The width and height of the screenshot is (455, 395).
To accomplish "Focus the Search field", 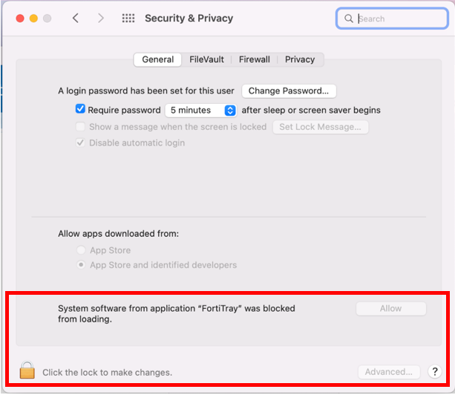I will tap(392, 19).
